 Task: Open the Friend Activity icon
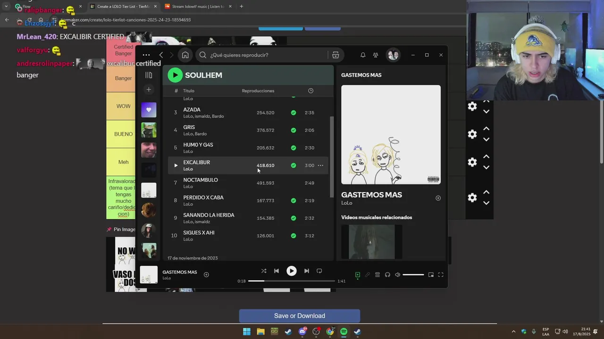coord(376,55)
